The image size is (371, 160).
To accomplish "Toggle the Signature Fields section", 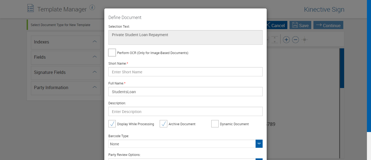I will point(95,72).
